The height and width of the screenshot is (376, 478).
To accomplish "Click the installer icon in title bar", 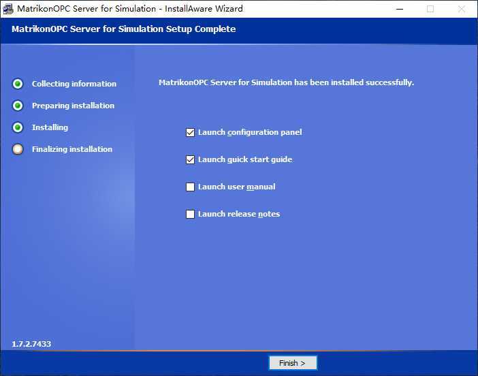I will click(7, 9).
